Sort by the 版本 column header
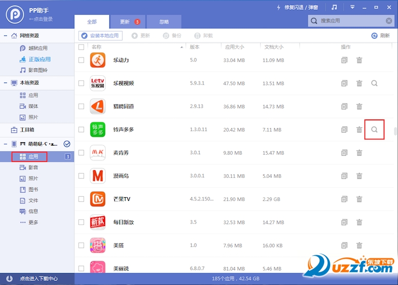This screenshot has width=398, height=285. coord(194,47)
